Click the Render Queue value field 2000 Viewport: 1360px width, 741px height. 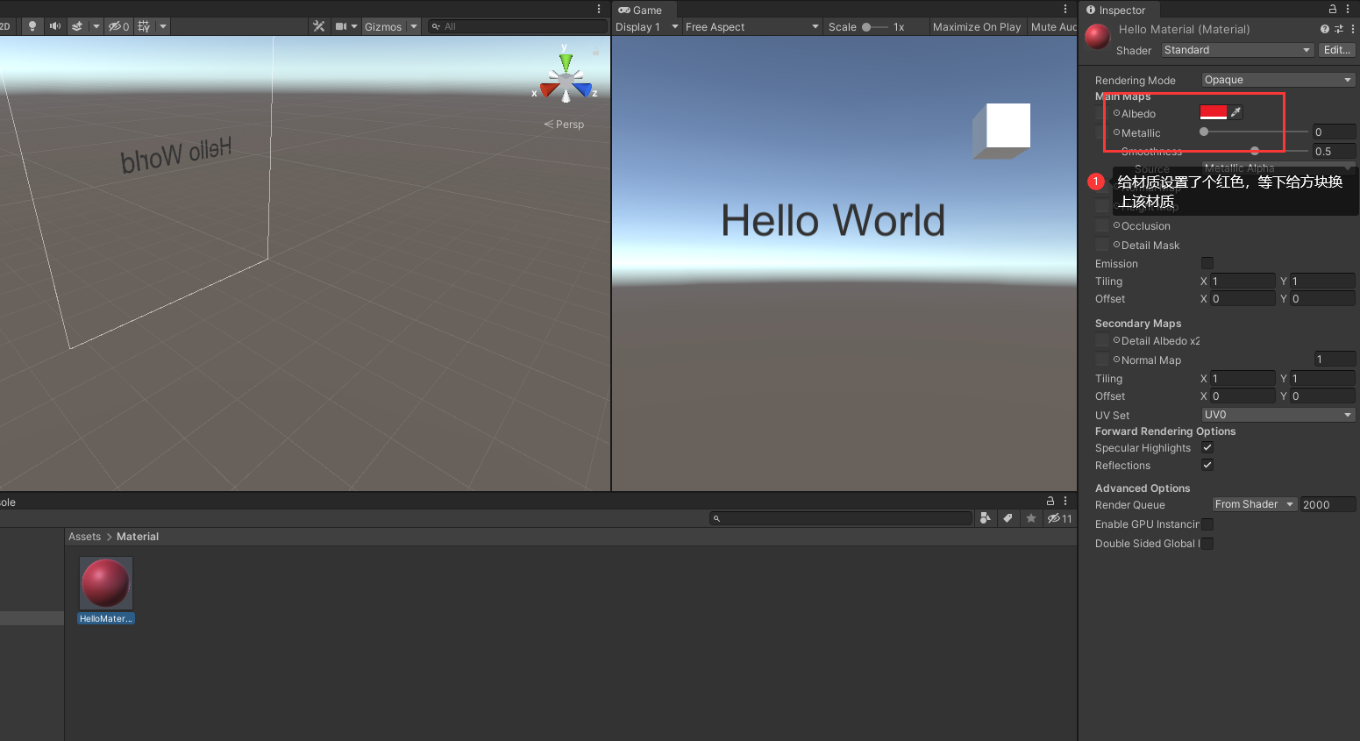pyautogui.click(x=1328, y=504)
